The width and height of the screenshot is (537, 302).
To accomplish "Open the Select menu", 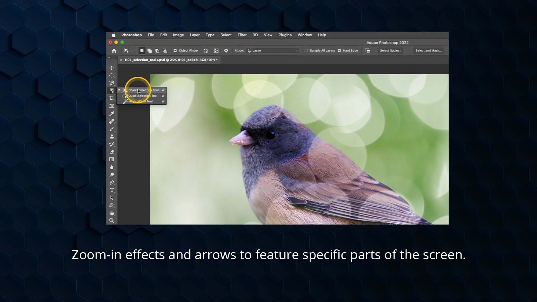I will pyautogui.click(x=226, y=35).
